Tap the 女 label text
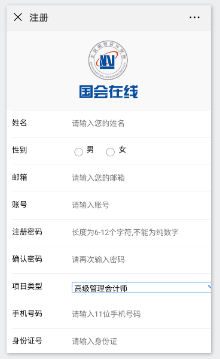This screenshot has width=220, height=359. click(123, 150)
